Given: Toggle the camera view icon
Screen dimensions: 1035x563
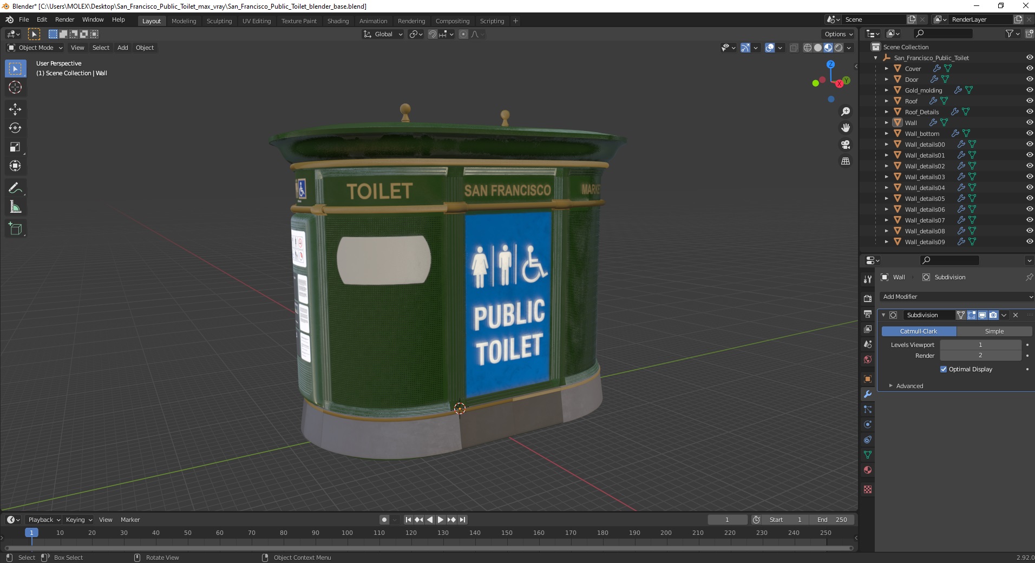Looking at the screenshot, I should [x=845, y=145].
